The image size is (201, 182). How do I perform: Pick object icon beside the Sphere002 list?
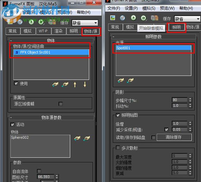(x=77, y=138)
